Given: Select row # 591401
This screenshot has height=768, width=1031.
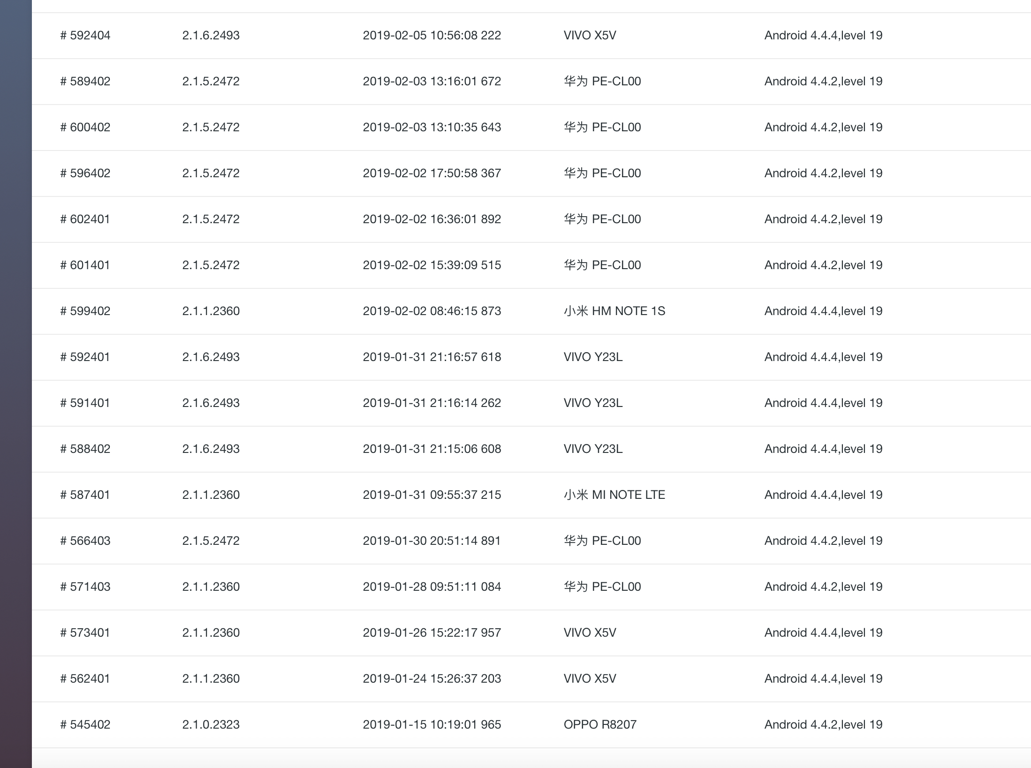Looking at the screenshot, I should (84, 403).
